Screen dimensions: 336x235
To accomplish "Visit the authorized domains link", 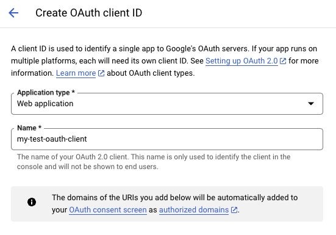I will tap(194, 210).
